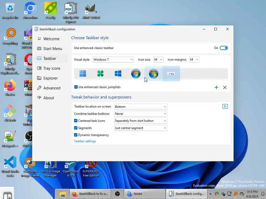Select the PeaZip desktop icon
Viewport: 266px width, 199px height.
[51, 10]
